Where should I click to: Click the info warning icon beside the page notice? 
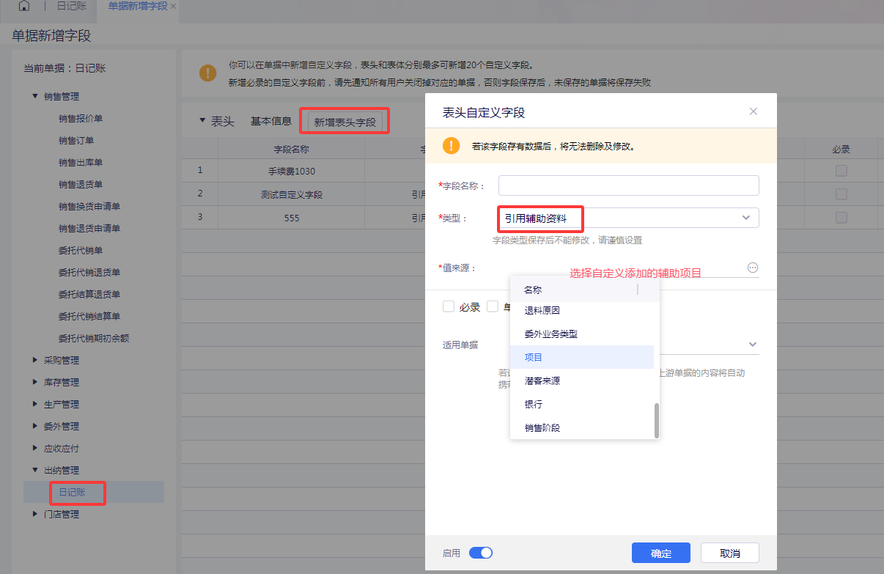208,73
